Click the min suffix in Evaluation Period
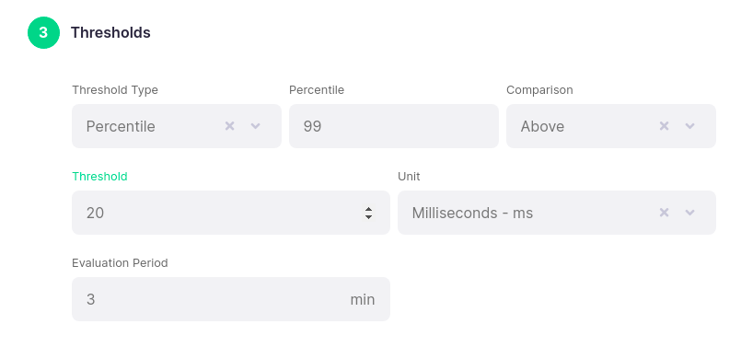Image resolution: width=741 pixels, height=347 pixels. click(363, 299)
